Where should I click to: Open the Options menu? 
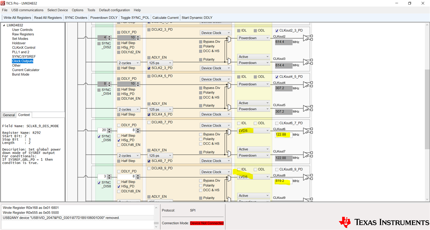(78, 10)
